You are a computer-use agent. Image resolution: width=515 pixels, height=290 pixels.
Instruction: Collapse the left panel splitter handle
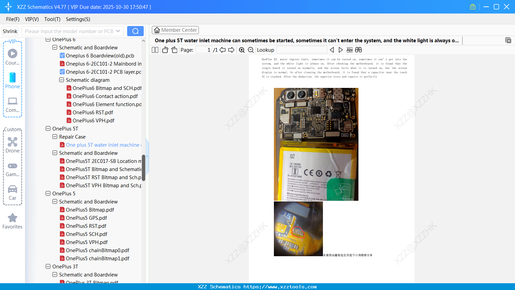click(147, 156)
